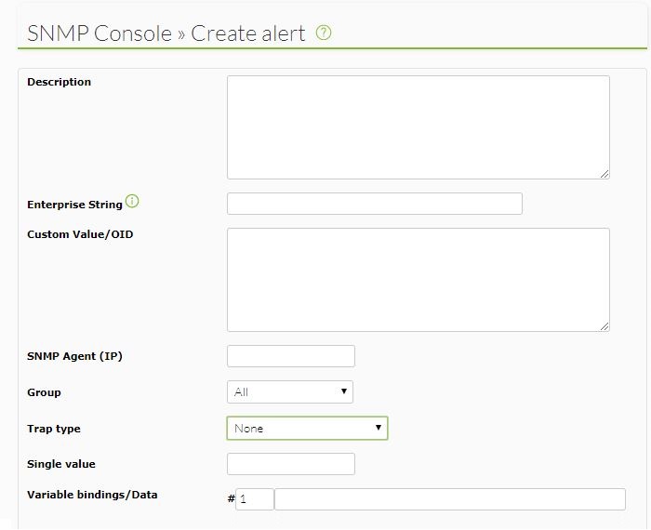The image size is (651, 530).
Task: Click the variable binding number field
Action: (x=255, y=499)
